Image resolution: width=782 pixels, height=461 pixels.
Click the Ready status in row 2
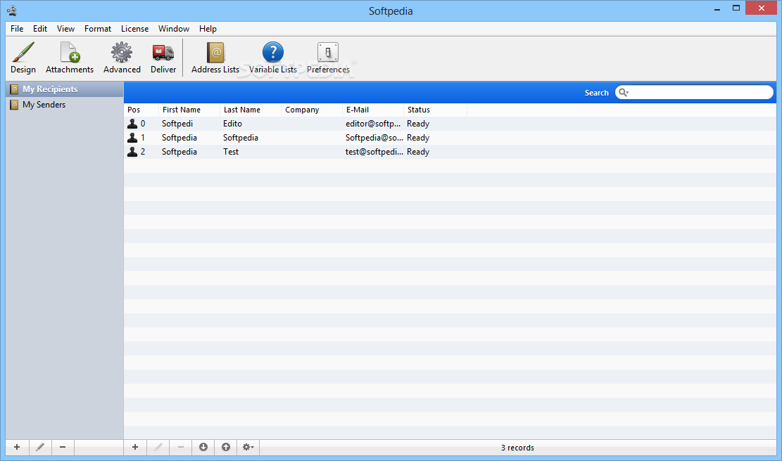point(418,151)
